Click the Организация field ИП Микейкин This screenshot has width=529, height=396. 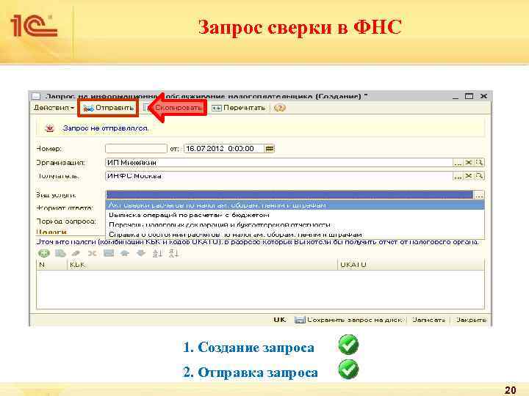[x=278, y=163]
